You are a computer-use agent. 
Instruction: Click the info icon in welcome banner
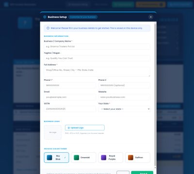pos(48,28)
